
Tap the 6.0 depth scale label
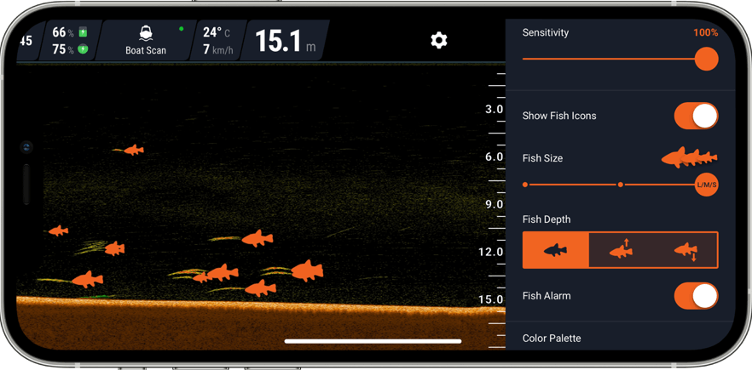pos(494,157)
